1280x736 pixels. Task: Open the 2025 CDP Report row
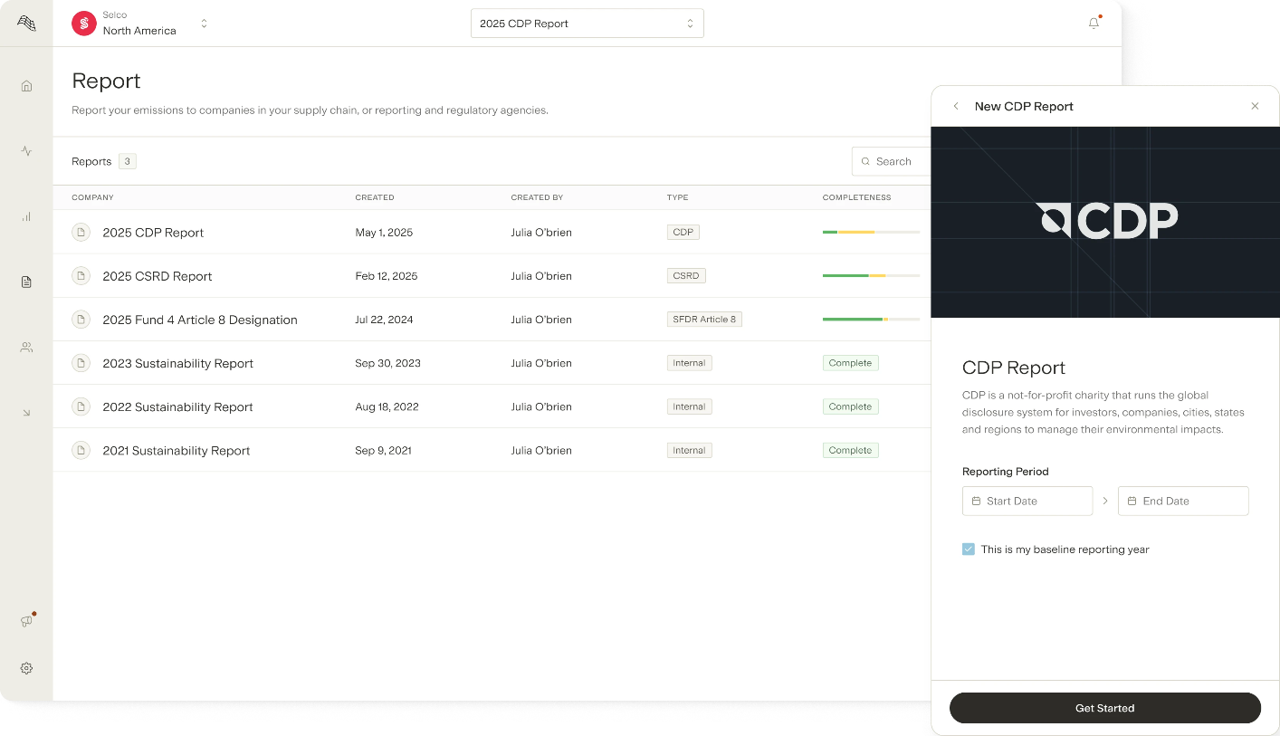(x=492, y=233)
